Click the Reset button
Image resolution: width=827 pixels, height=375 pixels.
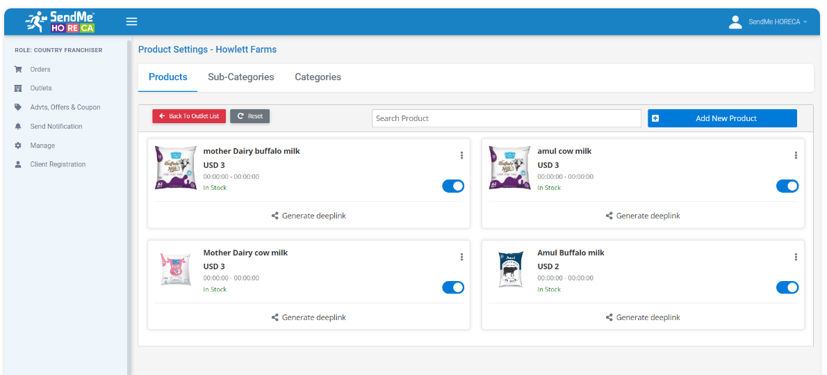[x=250, y=116]
